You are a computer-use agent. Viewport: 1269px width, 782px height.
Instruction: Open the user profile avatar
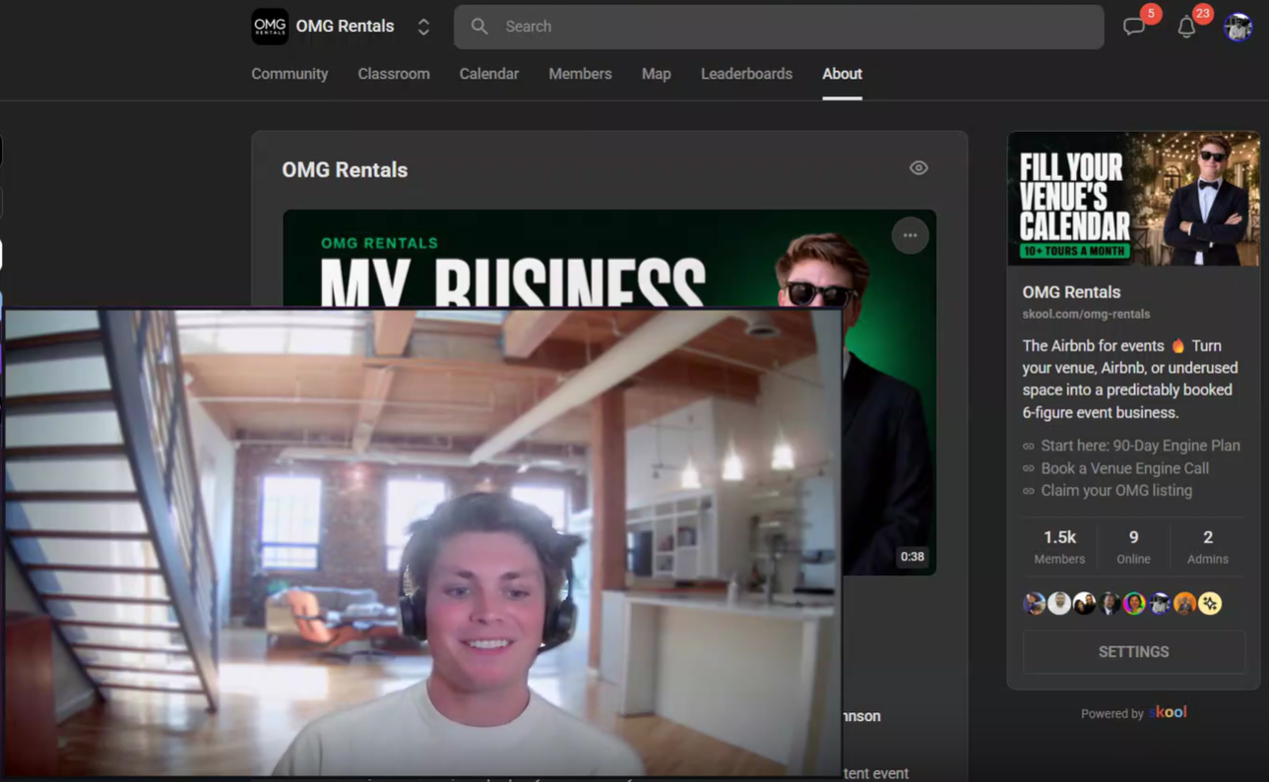1237,27
